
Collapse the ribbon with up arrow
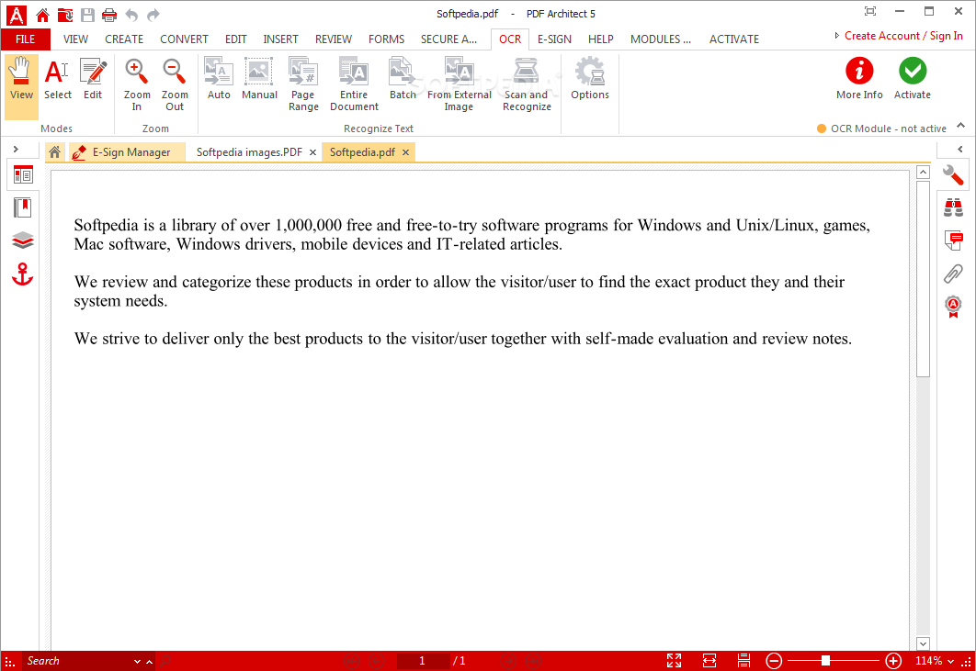[961, 126]
